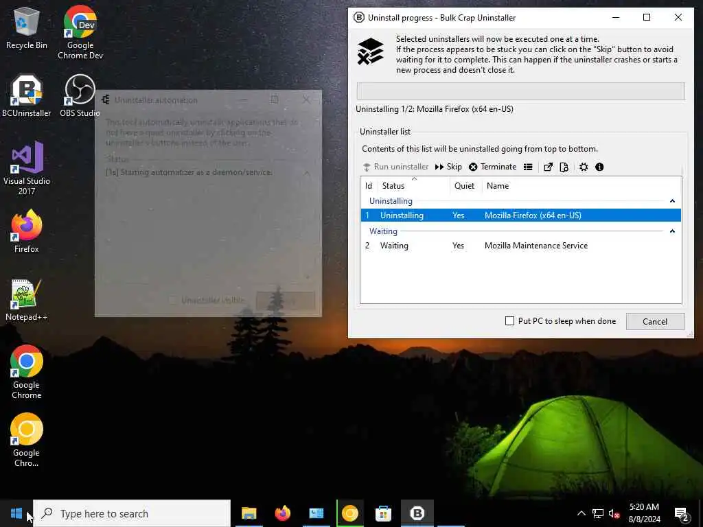Click the blue window app icon on taskbar
703x527 pixels.
click(316, 513)
